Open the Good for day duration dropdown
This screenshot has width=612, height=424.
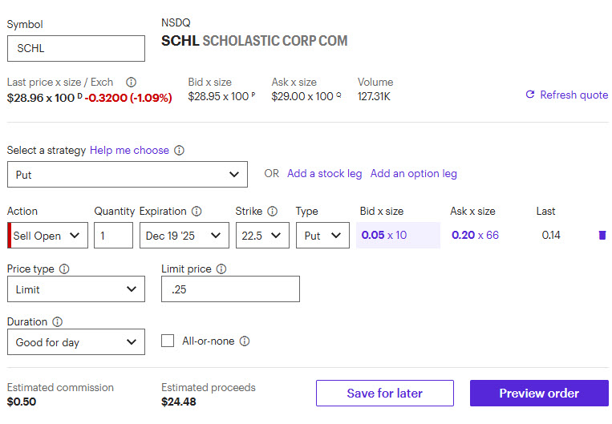point(76,342)
